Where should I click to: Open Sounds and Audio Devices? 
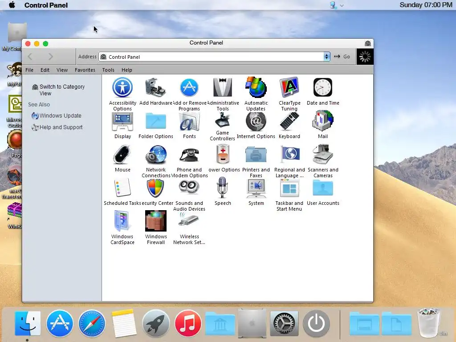[189, 187]
